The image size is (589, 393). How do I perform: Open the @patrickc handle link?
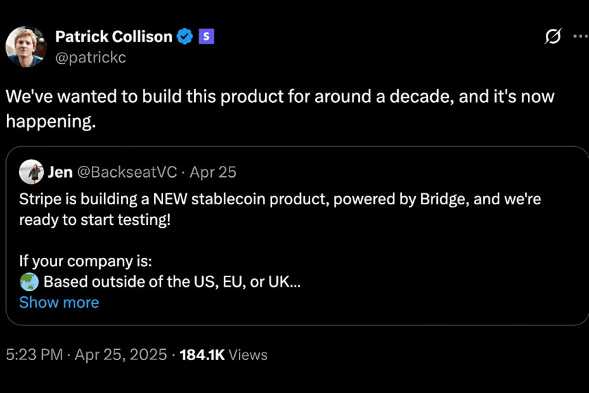(90, 58)
